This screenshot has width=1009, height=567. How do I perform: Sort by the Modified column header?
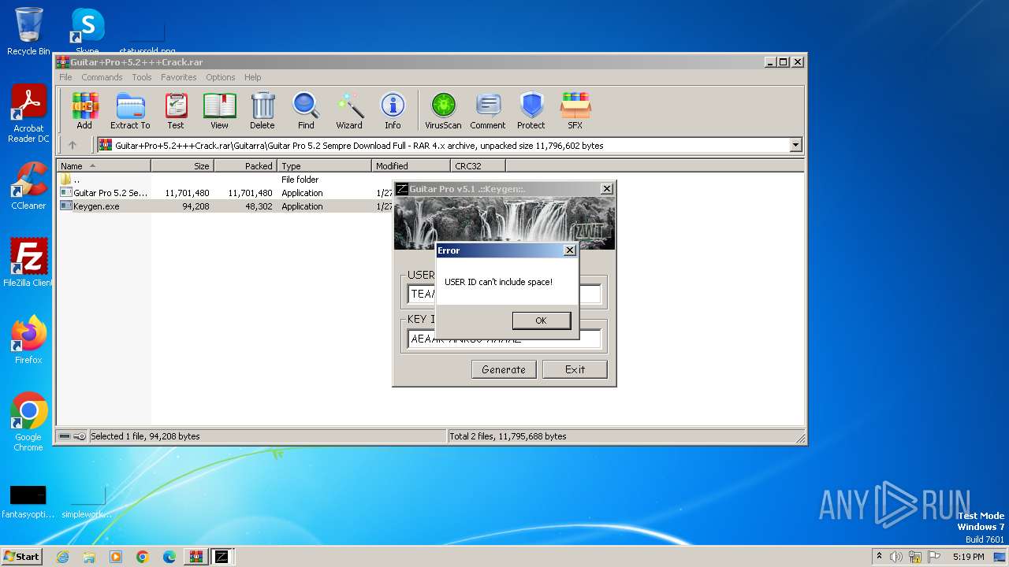coord(411,166)
